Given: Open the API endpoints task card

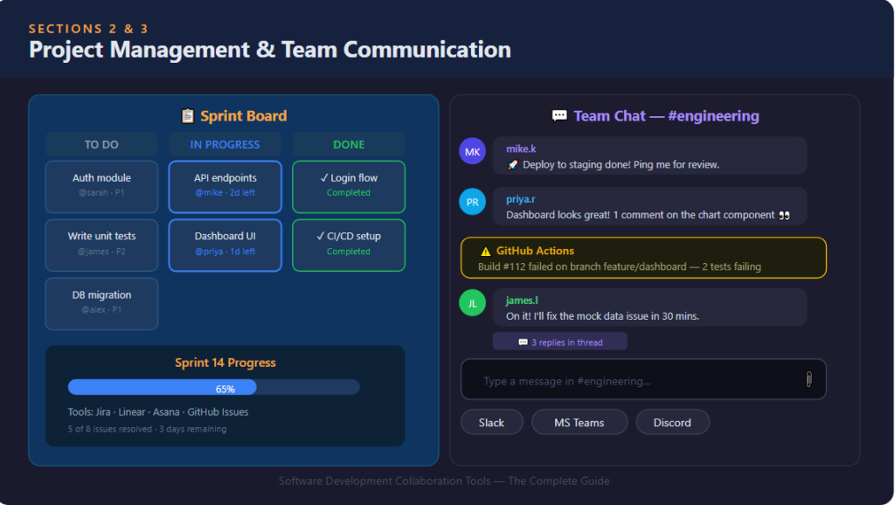Looking at the screenshot, I should [x=225, y=187].
